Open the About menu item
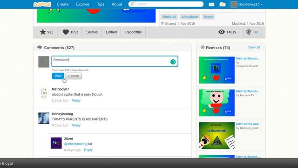Screen dimensions: 298x168 [x=117, y=4]
